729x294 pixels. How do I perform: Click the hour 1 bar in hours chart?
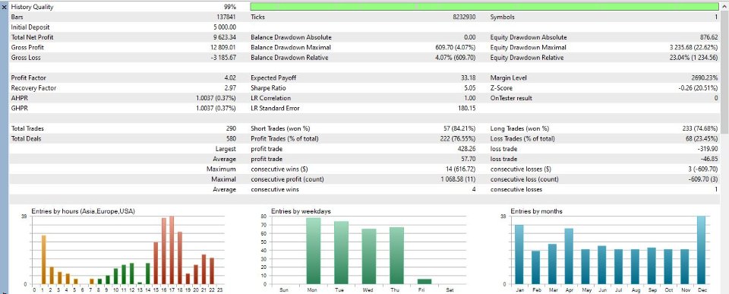tap(44, 260)
